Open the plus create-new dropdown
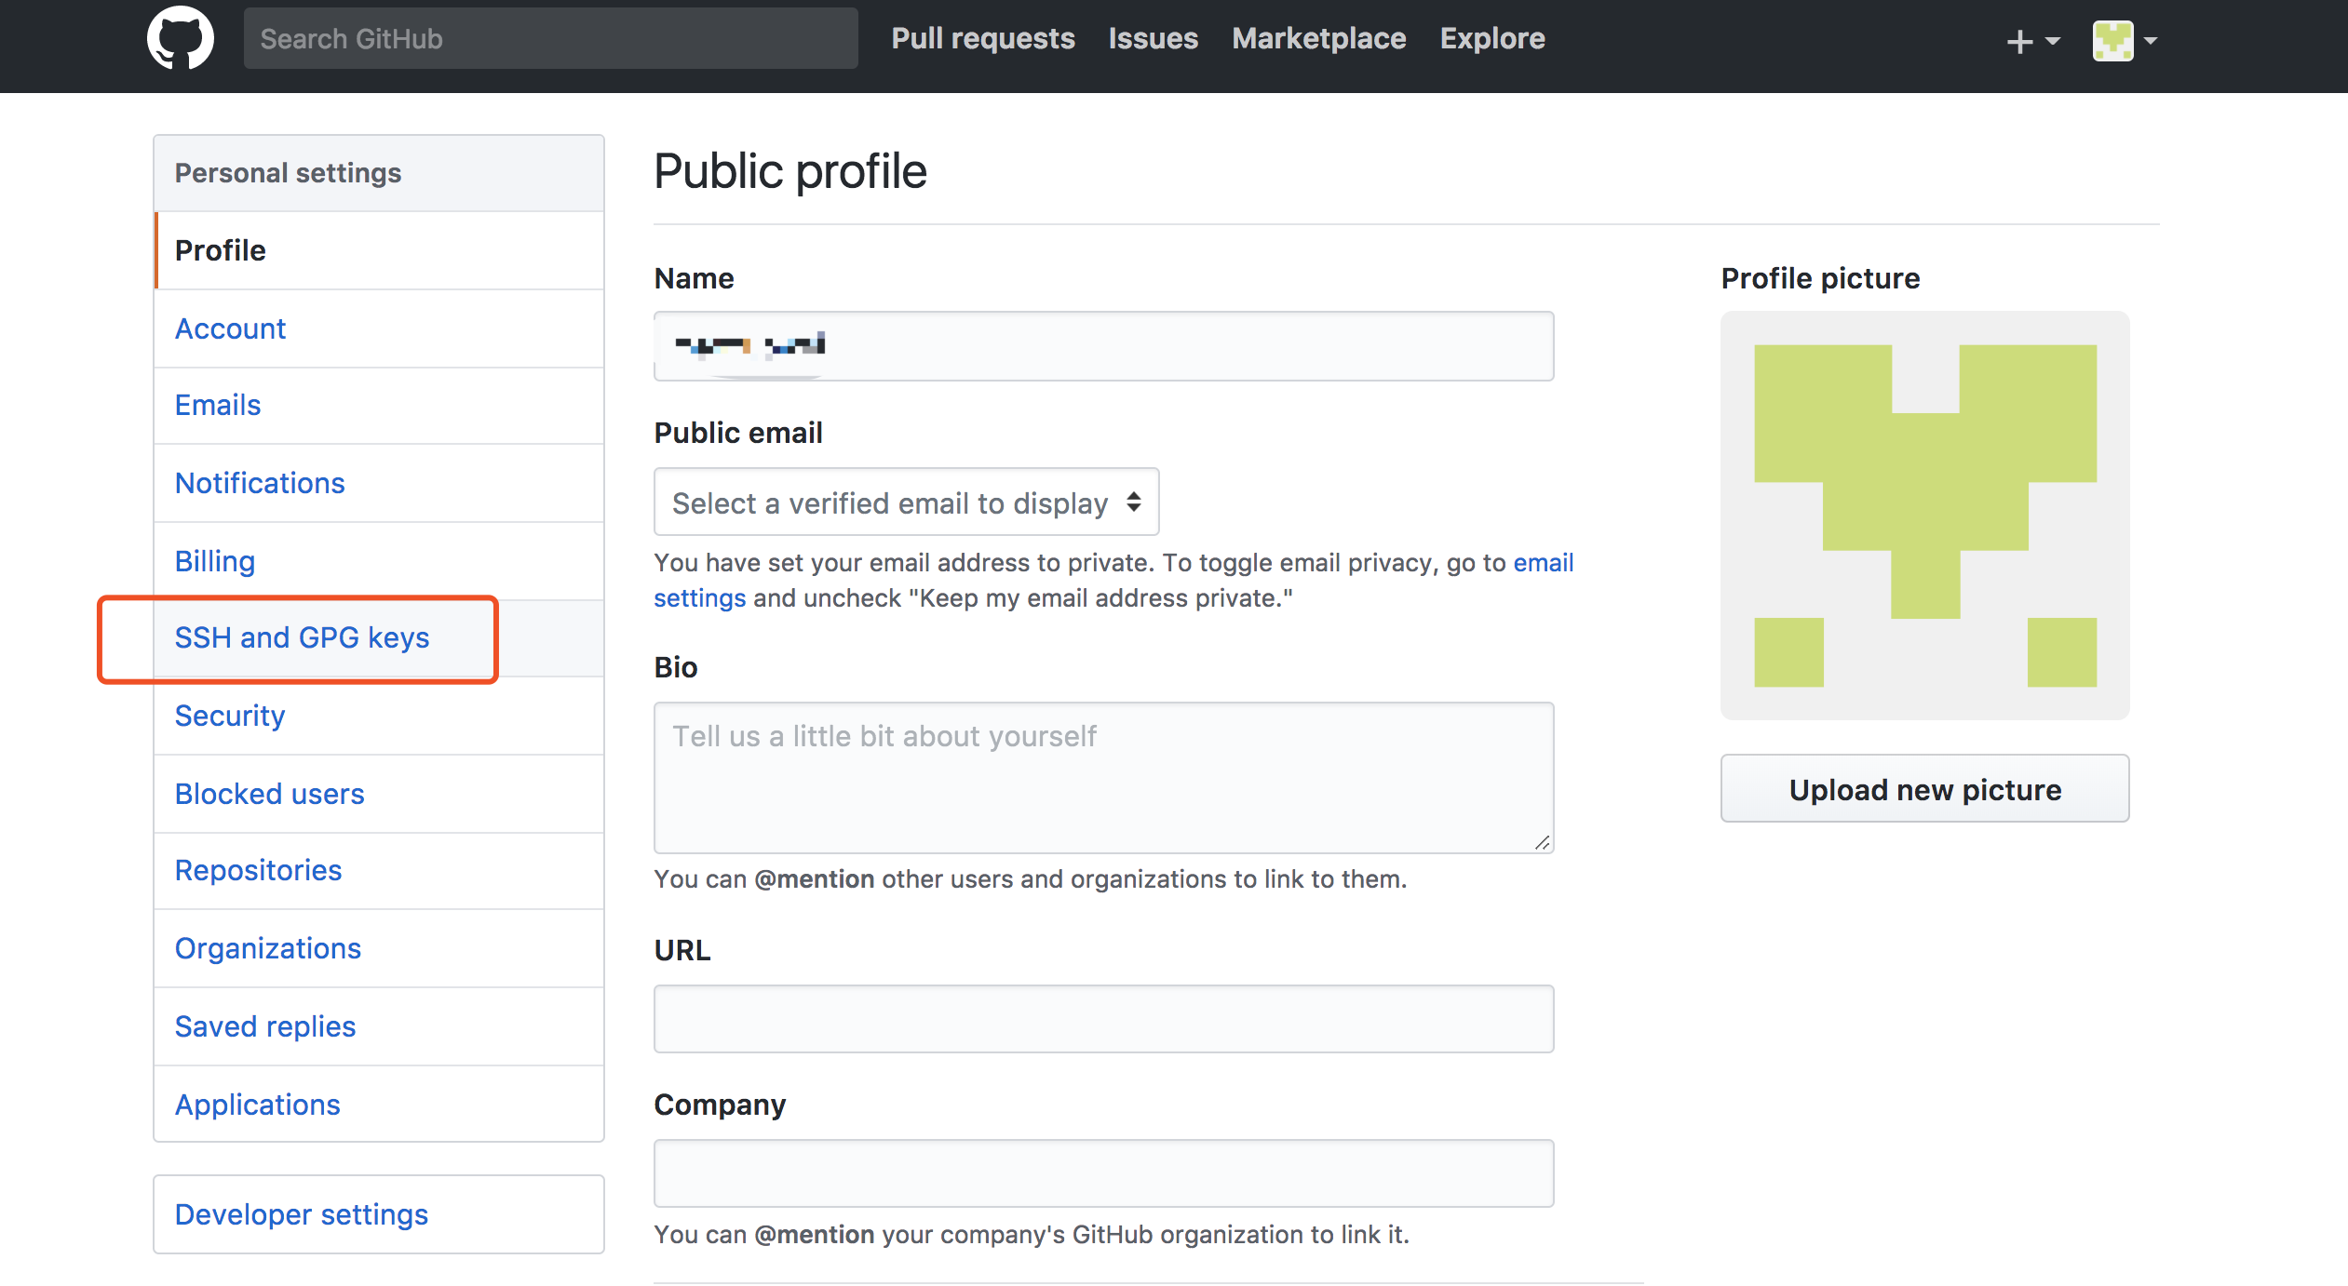The image size is (2348, 1286). click(2031, 41)
